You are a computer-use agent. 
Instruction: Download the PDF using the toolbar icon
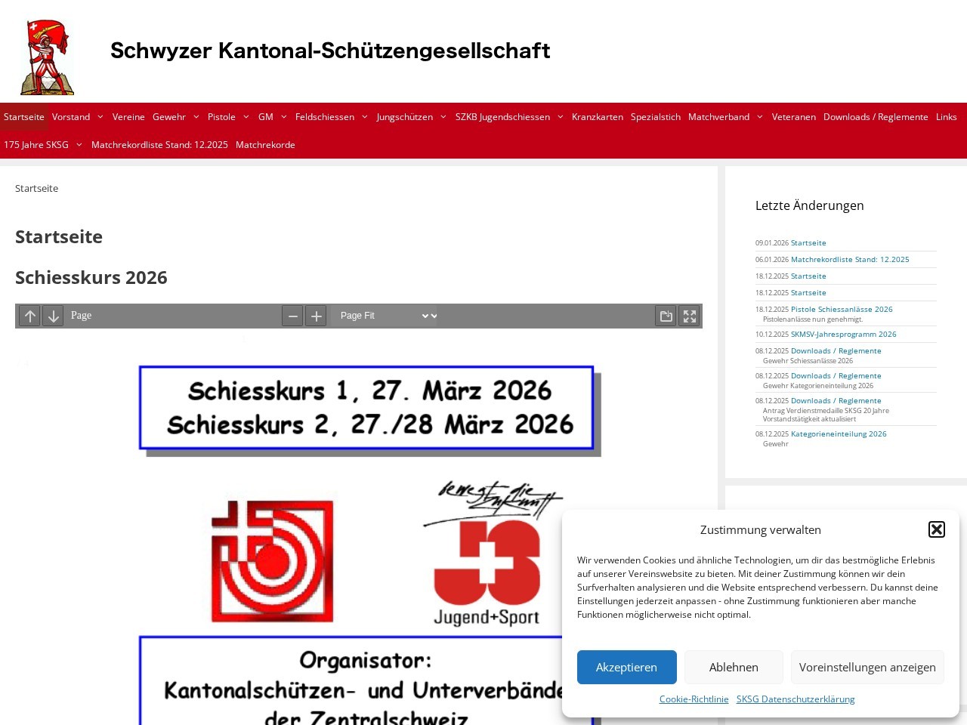[x=666, y=316]
